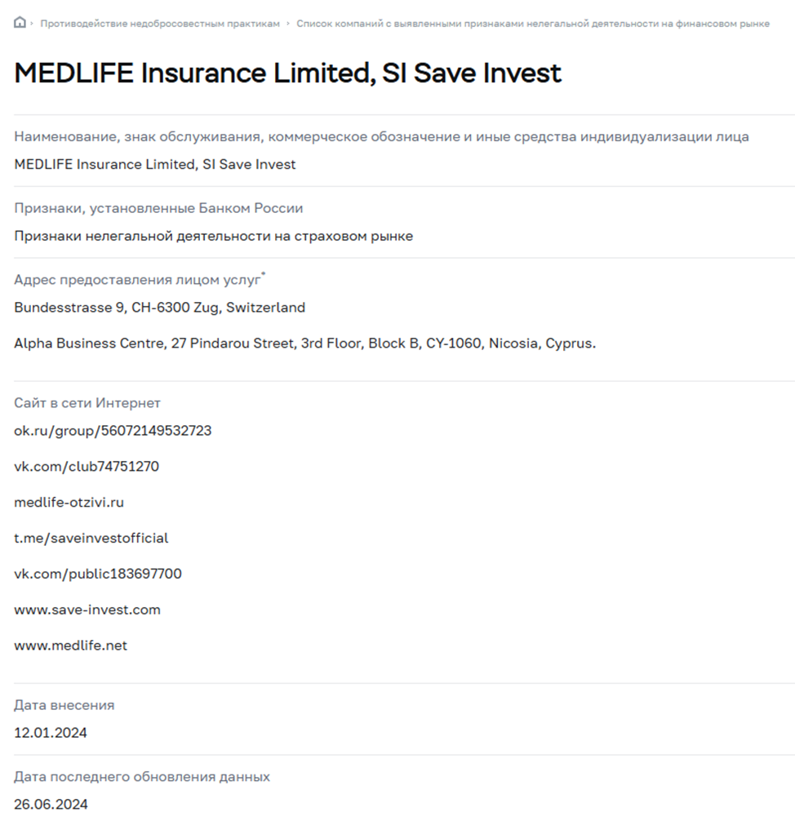
Task: Click the www.save-invest.com website entry
Action: (87, 610)
